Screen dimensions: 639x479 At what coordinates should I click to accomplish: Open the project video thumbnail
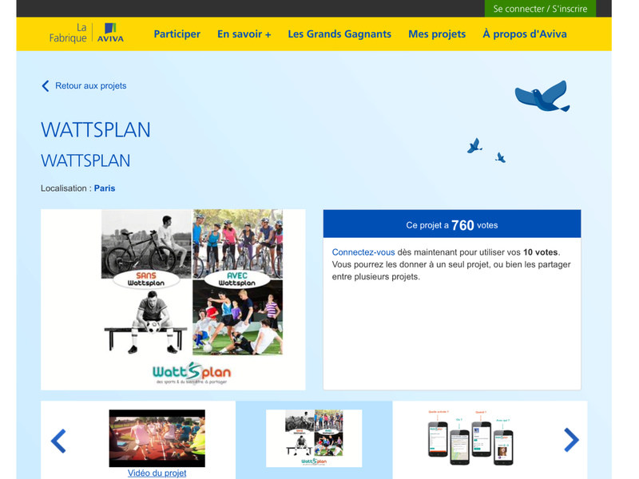click(157, 438)
